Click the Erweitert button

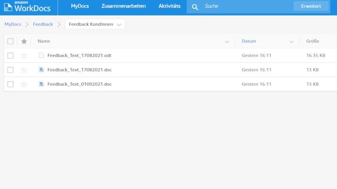point(311,6)
